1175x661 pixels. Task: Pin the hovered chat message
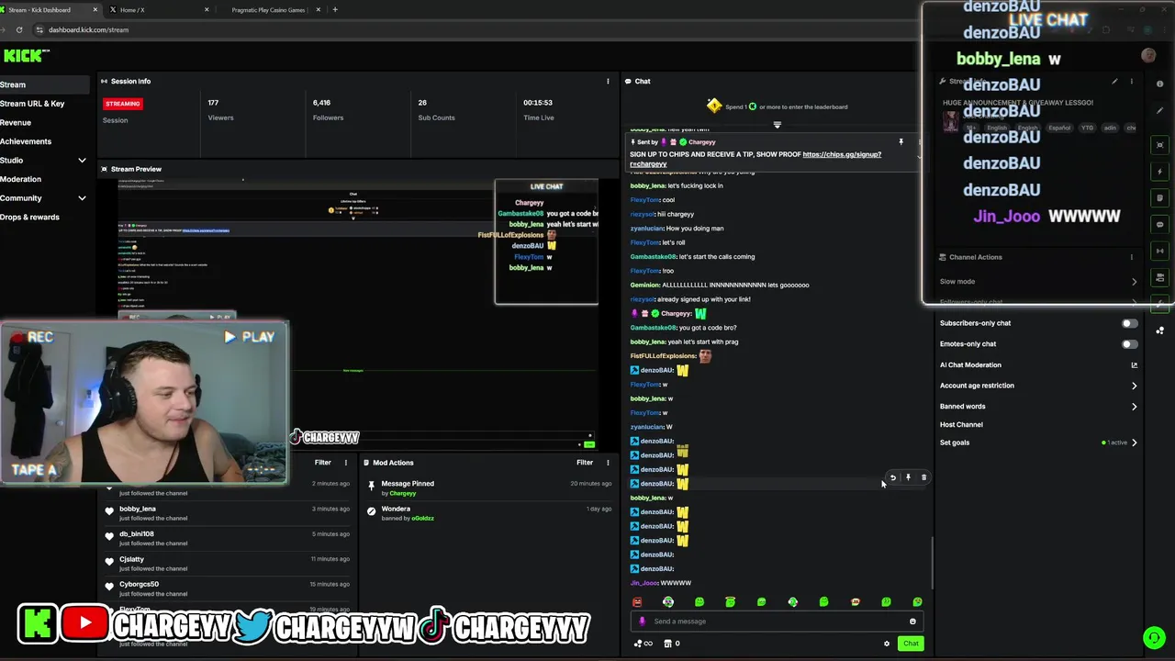coord(908,477)
